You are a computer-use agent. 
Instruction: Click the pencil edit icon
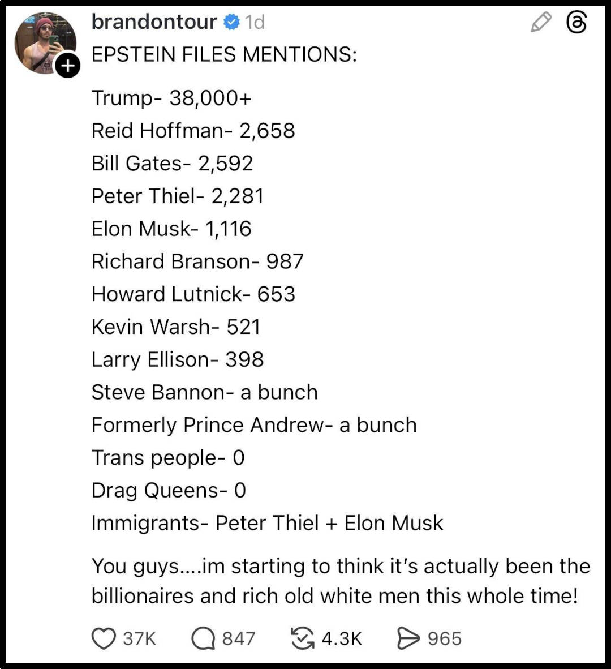coord(541,22)
